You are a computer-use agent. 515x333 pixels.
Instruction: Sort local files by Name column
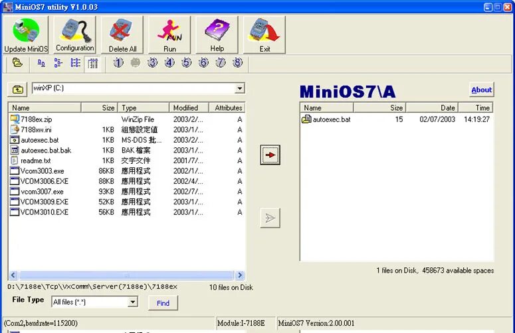[x=45, y=108]
